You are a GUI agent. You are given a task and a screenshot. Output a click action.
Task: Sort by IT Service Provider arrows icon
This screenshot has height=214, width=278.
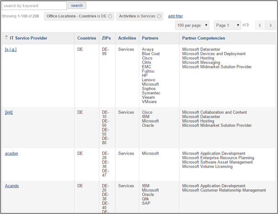[x=6, y=37]
